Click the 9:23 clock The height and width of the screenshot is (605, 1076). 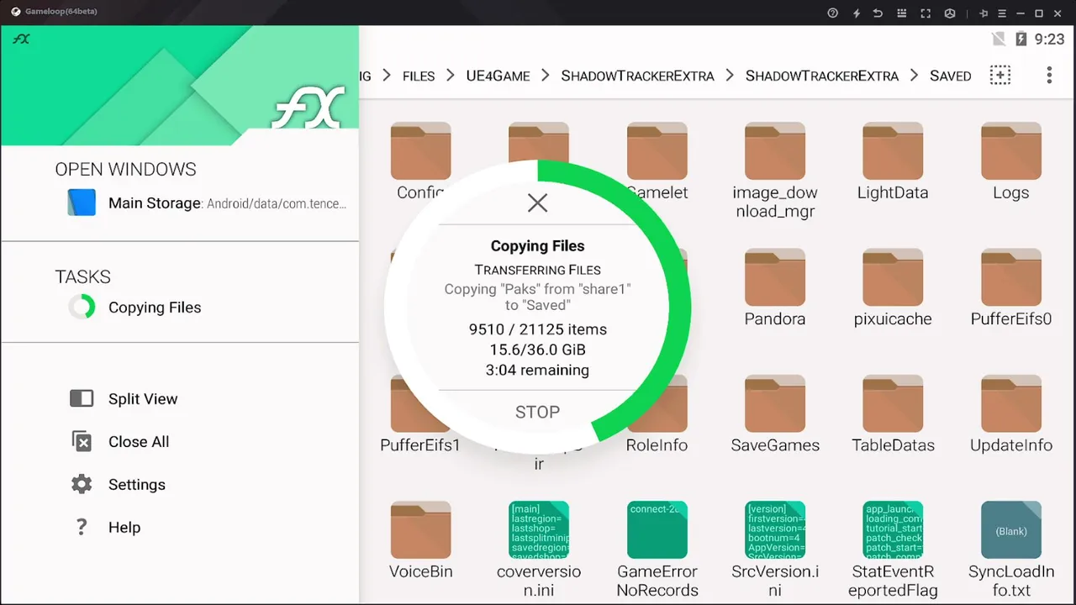pyautogui.click(x=1050, y=39)
